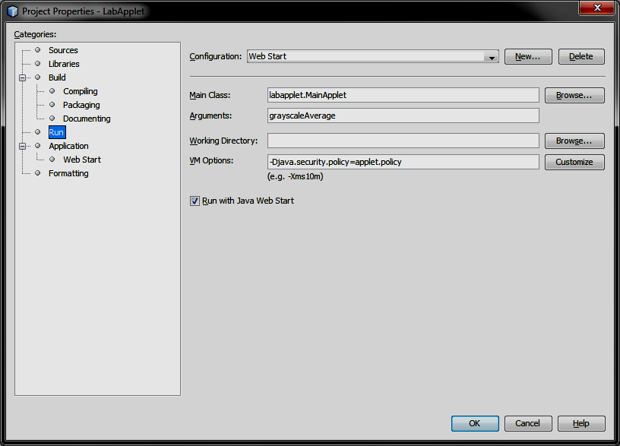Browse for the Working Directory
Image resolution: width=620 pixels, height=446 pixels.
(x=574, y=141)
